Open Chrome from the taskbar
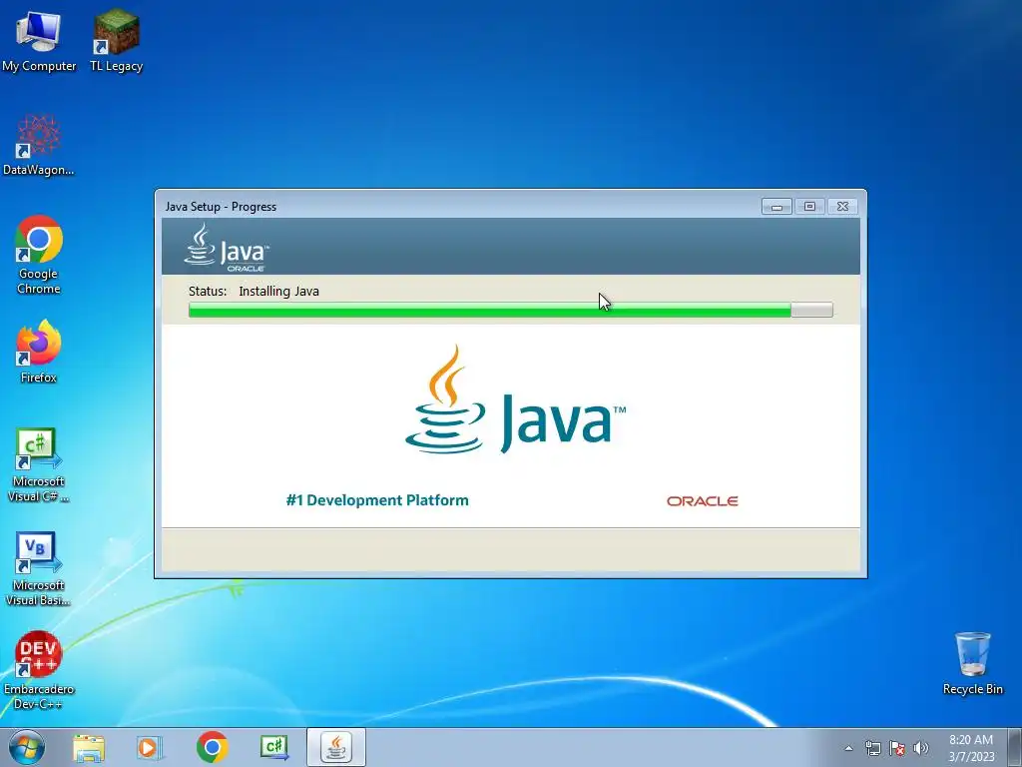The height and width of the screenshot is (767, 1022). tap(212, 747)
